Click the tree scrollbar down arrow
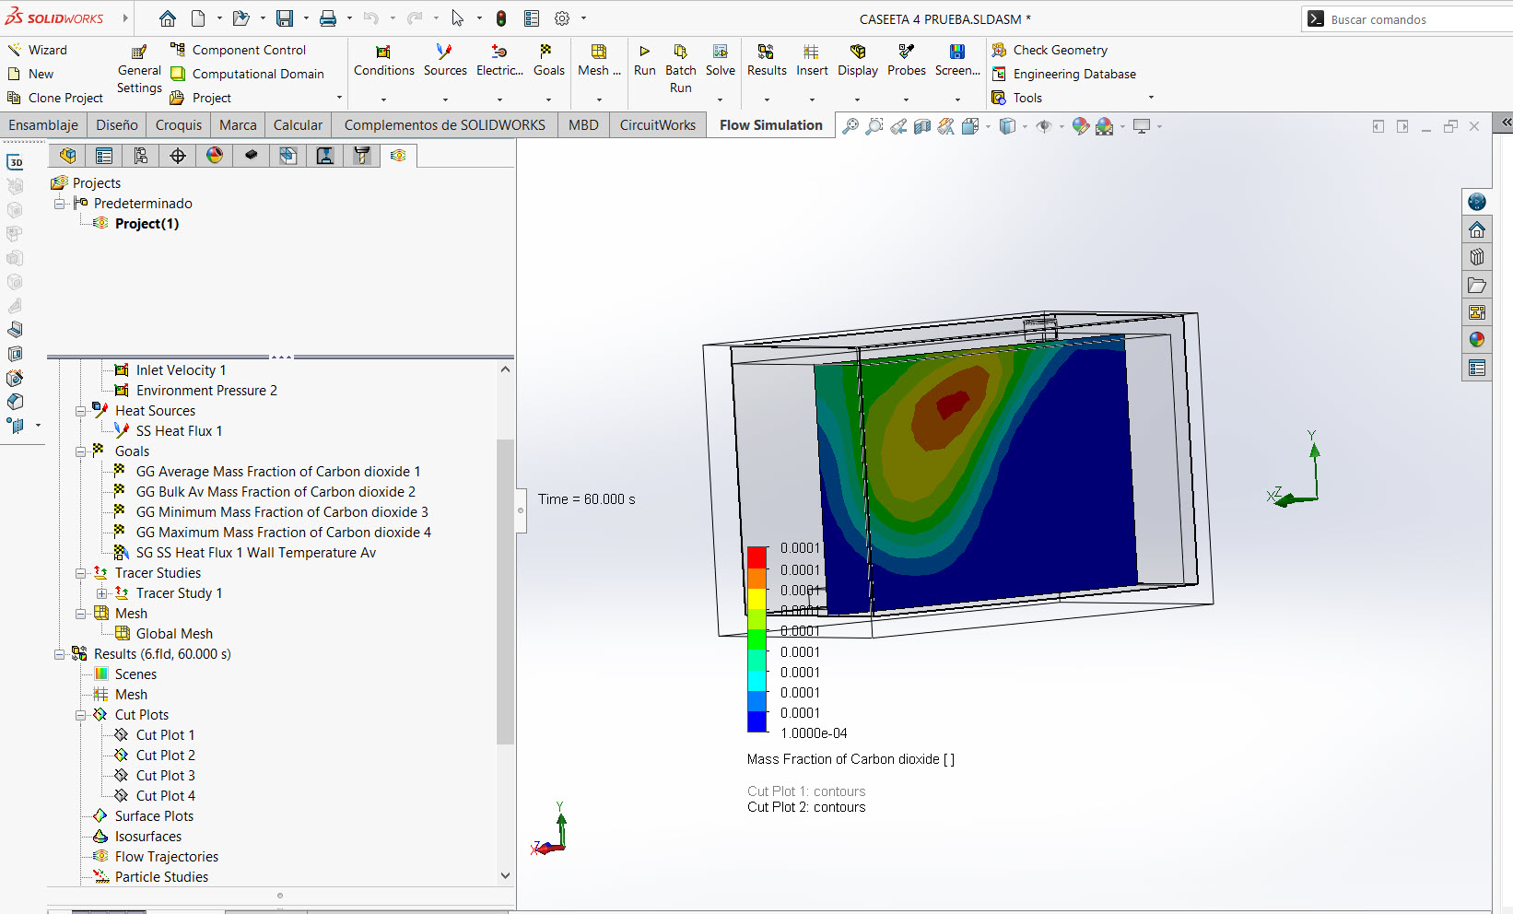 tap(505, 875)
